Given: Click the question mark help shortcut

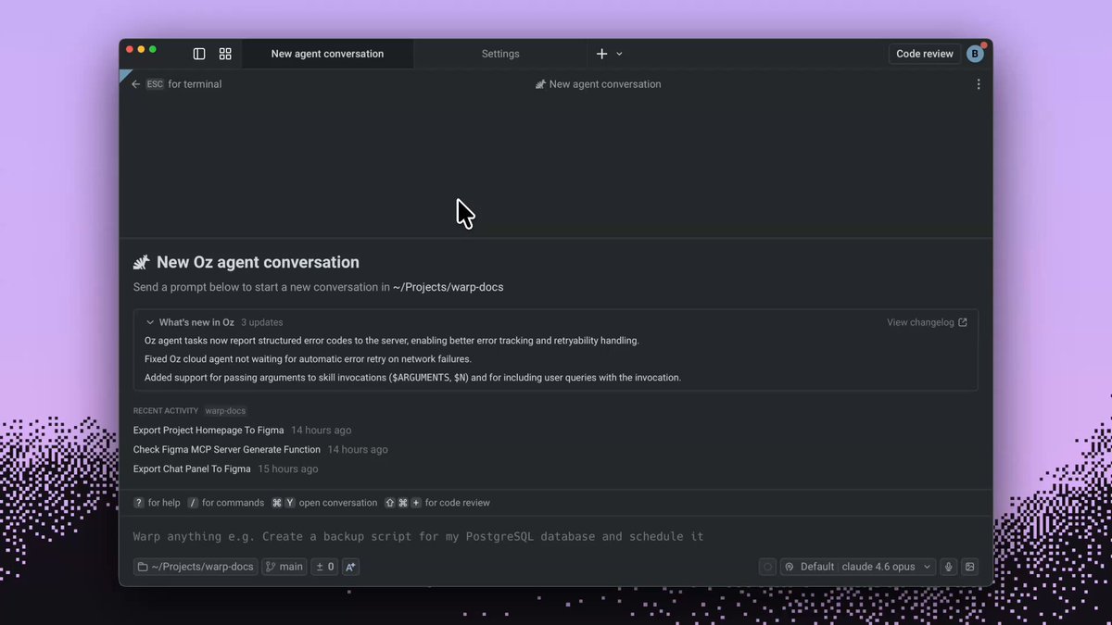Looking at the screenshot, I should point(139,503).
